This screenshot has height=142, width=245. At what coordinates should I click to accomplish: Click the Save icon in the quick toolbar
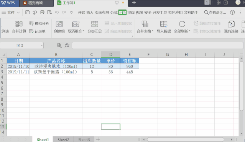28,12
